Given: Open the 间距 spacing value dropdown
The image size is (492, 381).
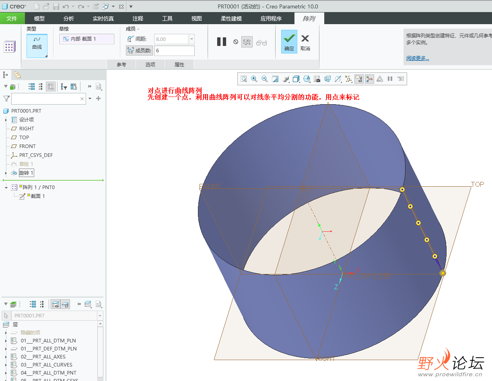Looking at the screenshot, I should coord(191,39).
